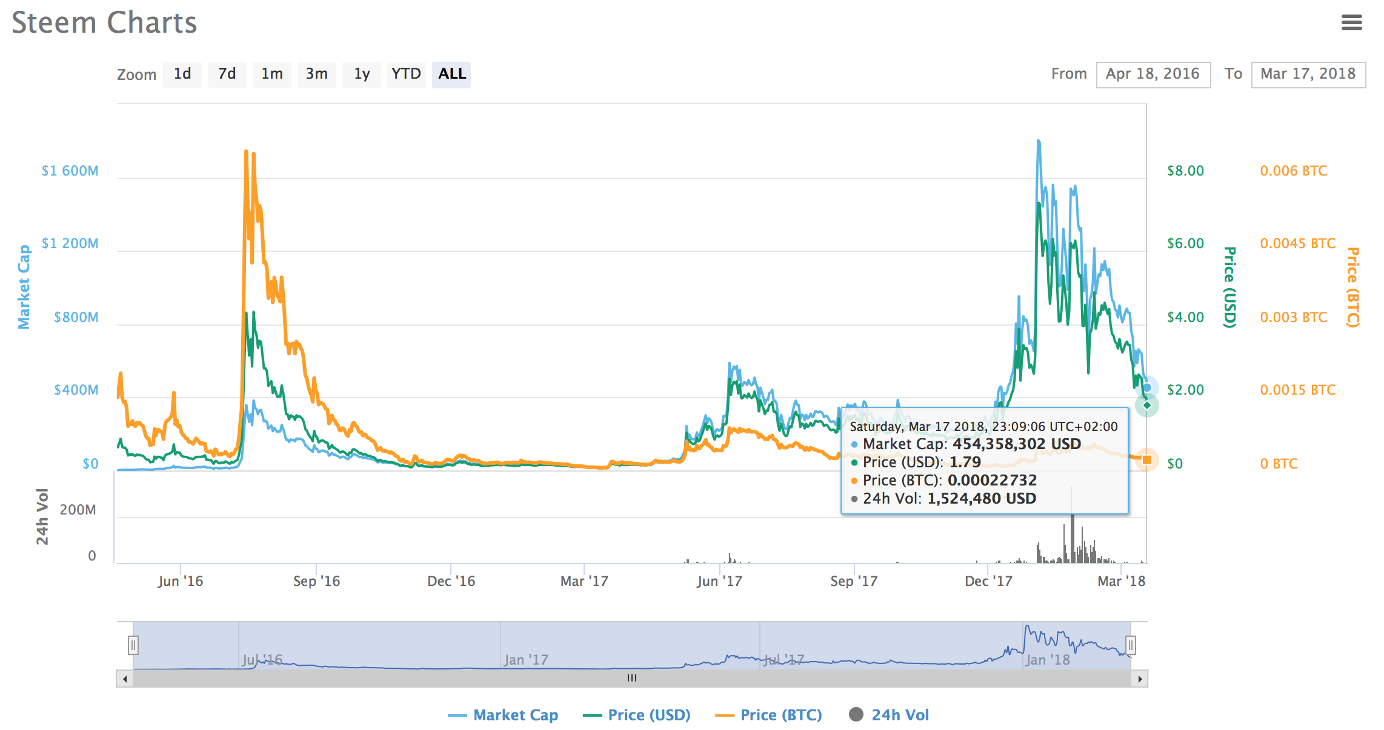Click the tooltip Market Cap value 454,358,302 USD
Image resolution: width=1384 pixels, height=730 pixels.
(x=1017, y=444)
